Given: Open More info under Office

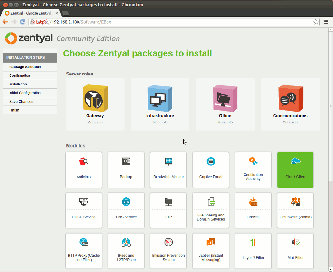Looking at the screenshot, I should (x=225, y=122).
